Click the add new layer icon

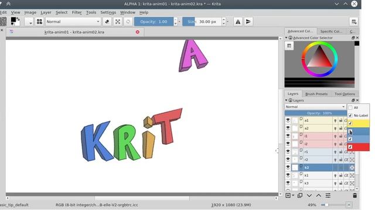288,195
